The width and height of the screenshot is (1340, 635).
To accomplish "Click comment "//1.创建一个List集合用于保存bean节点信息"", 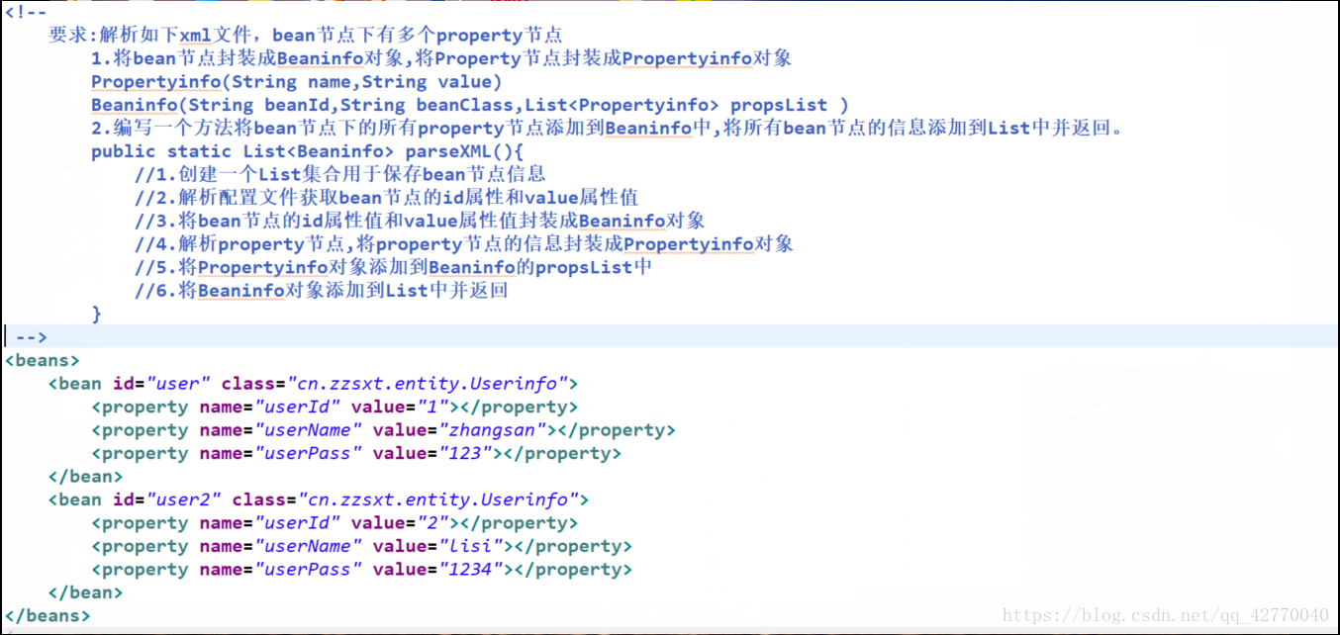I will [x=340, y=174].
